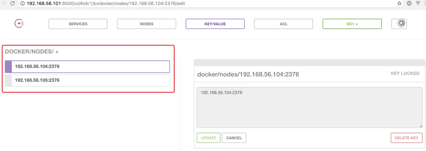
Task: Select the 192.168.56.105:2376 key entry
Action: (87, 80)
